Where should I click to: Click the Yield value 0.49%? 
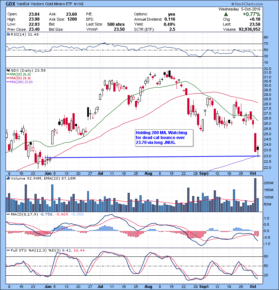pyautogui.click(x=169, y=24)
